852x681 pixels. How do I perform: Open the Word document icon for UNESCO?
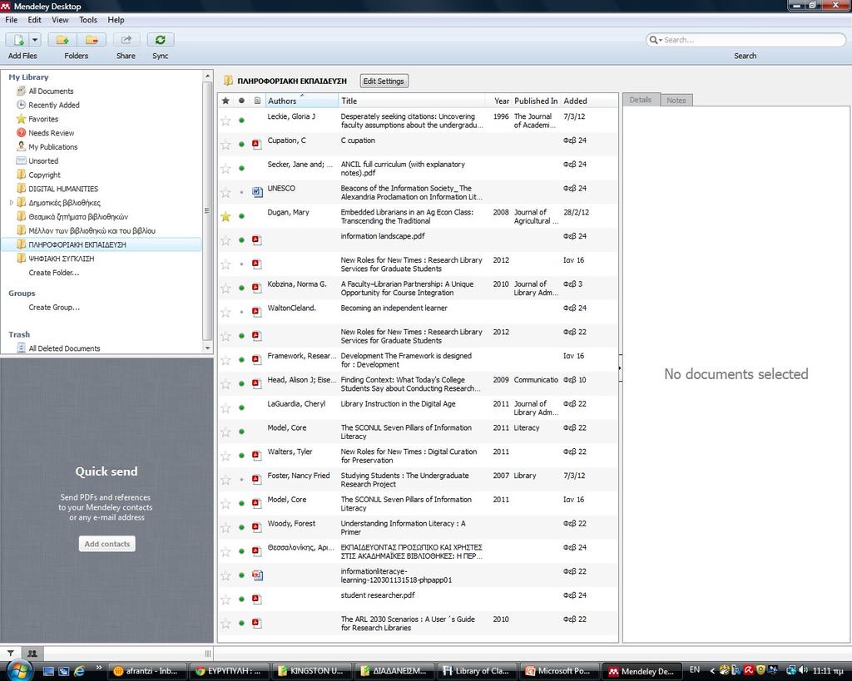[x=257, y=192]
